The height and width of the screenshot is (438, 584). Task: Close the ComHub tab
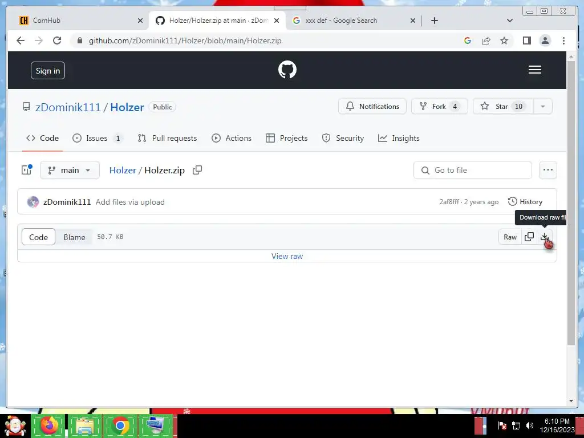pos(140,21)
